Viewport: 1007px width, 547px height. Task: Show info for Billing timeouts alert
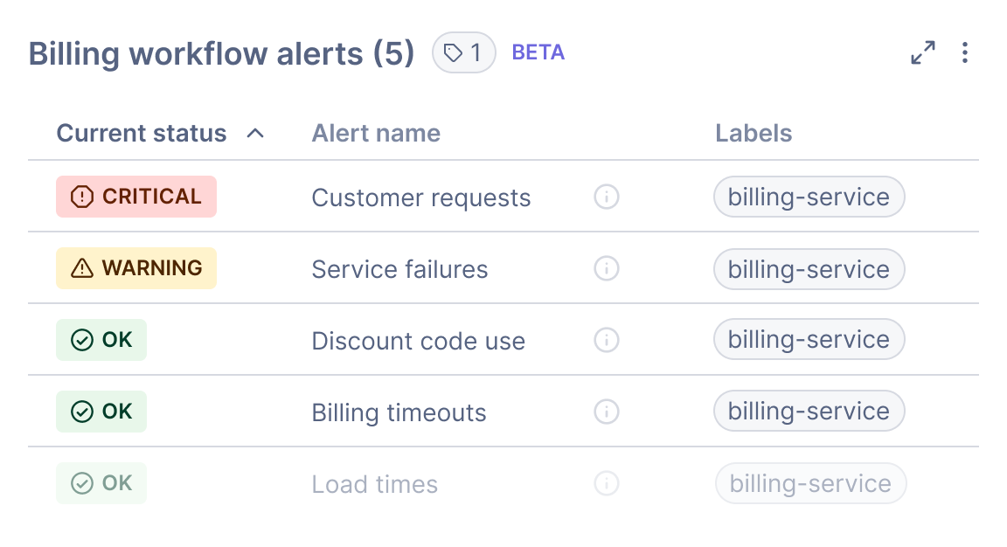point(607,412)
